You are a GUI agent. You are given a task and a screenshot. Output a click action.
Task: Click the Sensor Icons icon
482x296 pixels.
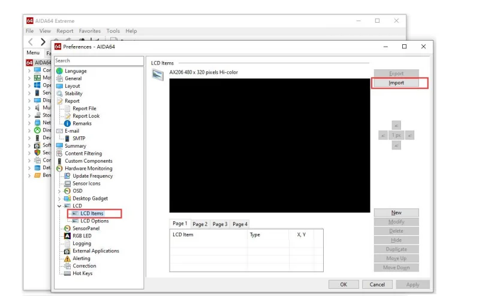pos(67,184)
